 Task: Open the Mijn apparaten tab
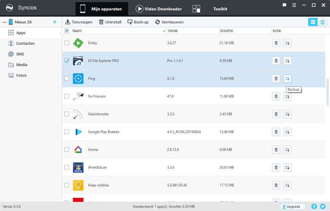(x=102, y=9)
